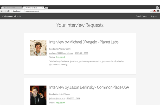Click Interview by Jason Berlinsky heading
Viewport: 160px width, 110px height.
pos(89,87)
